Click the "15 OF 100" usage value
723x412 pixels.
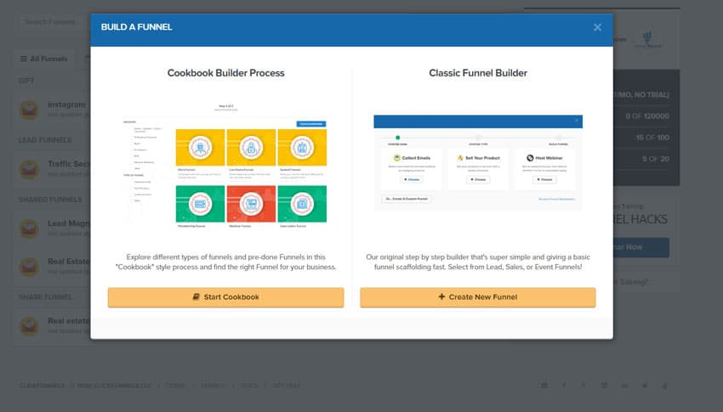coord(652,138)
